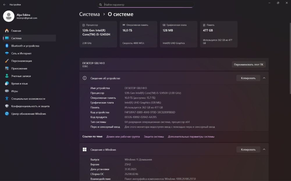Click the Учетные записи person icon
The height and width of the screenshot is (181, 291).
click(x=7, y=76)
